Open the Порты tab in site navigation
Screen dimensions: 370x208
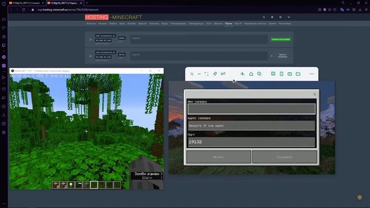point(228,24)
